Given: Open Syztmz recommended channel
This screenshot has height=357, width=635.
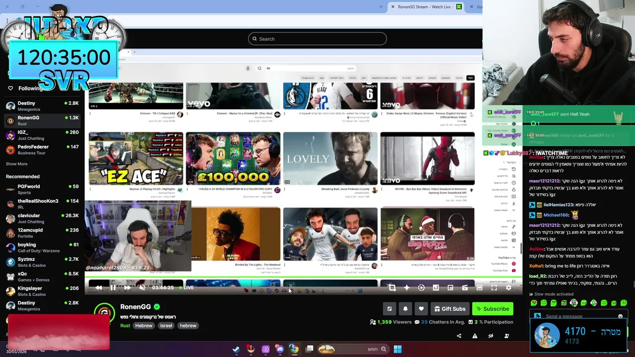Looking at the screenshot, I should coord(42,262).
